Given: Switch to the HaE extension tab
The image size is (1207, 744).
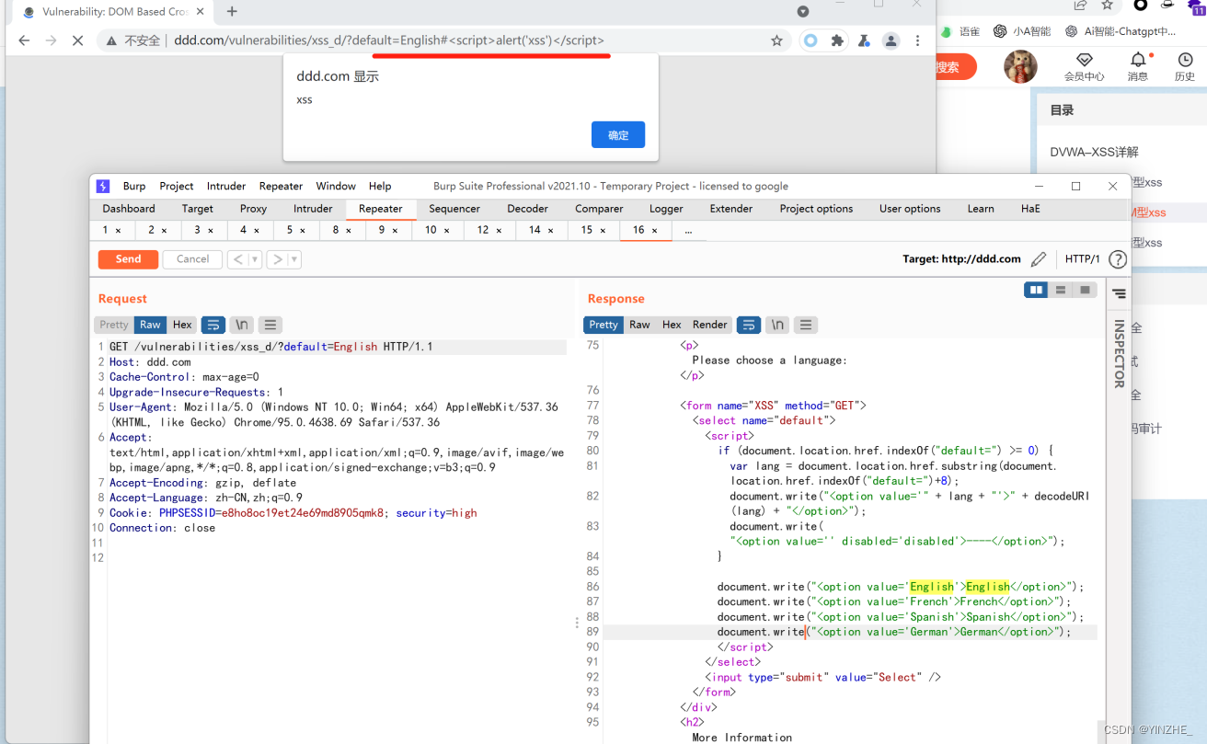Looking at the screenshot, I should click(1030, 209).
